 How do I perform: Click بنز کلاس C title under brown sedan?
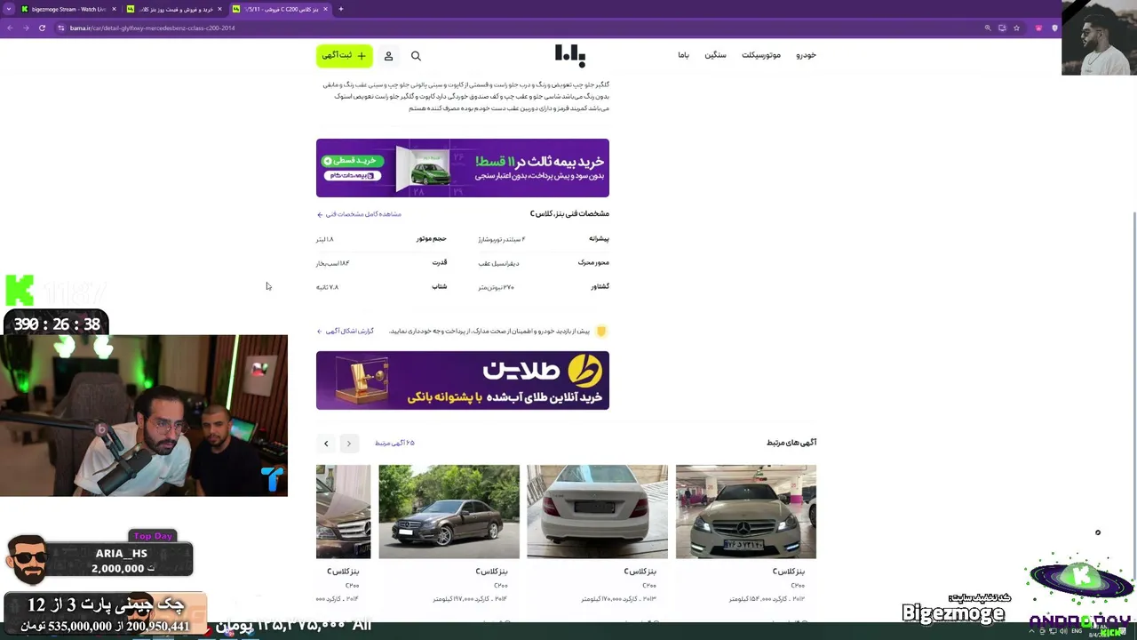[491, 572]
